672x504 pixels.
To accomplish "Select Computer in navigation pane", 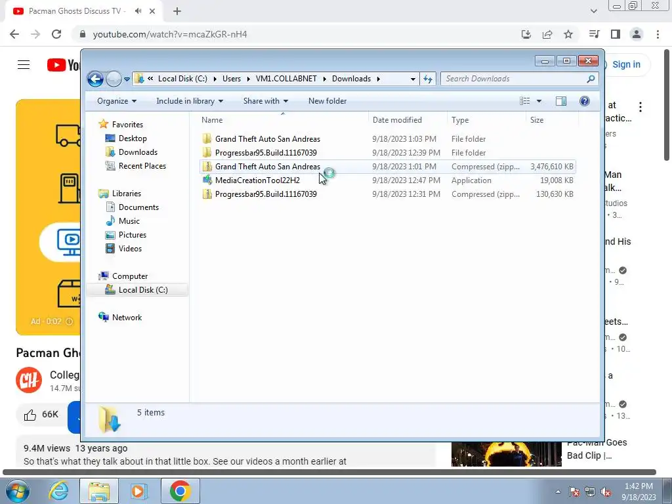I will point(130,276).
